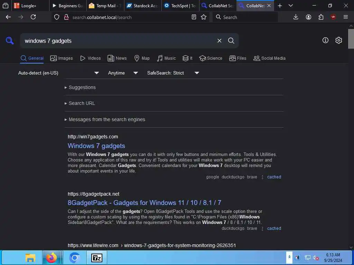Toggle reader view icon in address bar

(x=194, y=17)
